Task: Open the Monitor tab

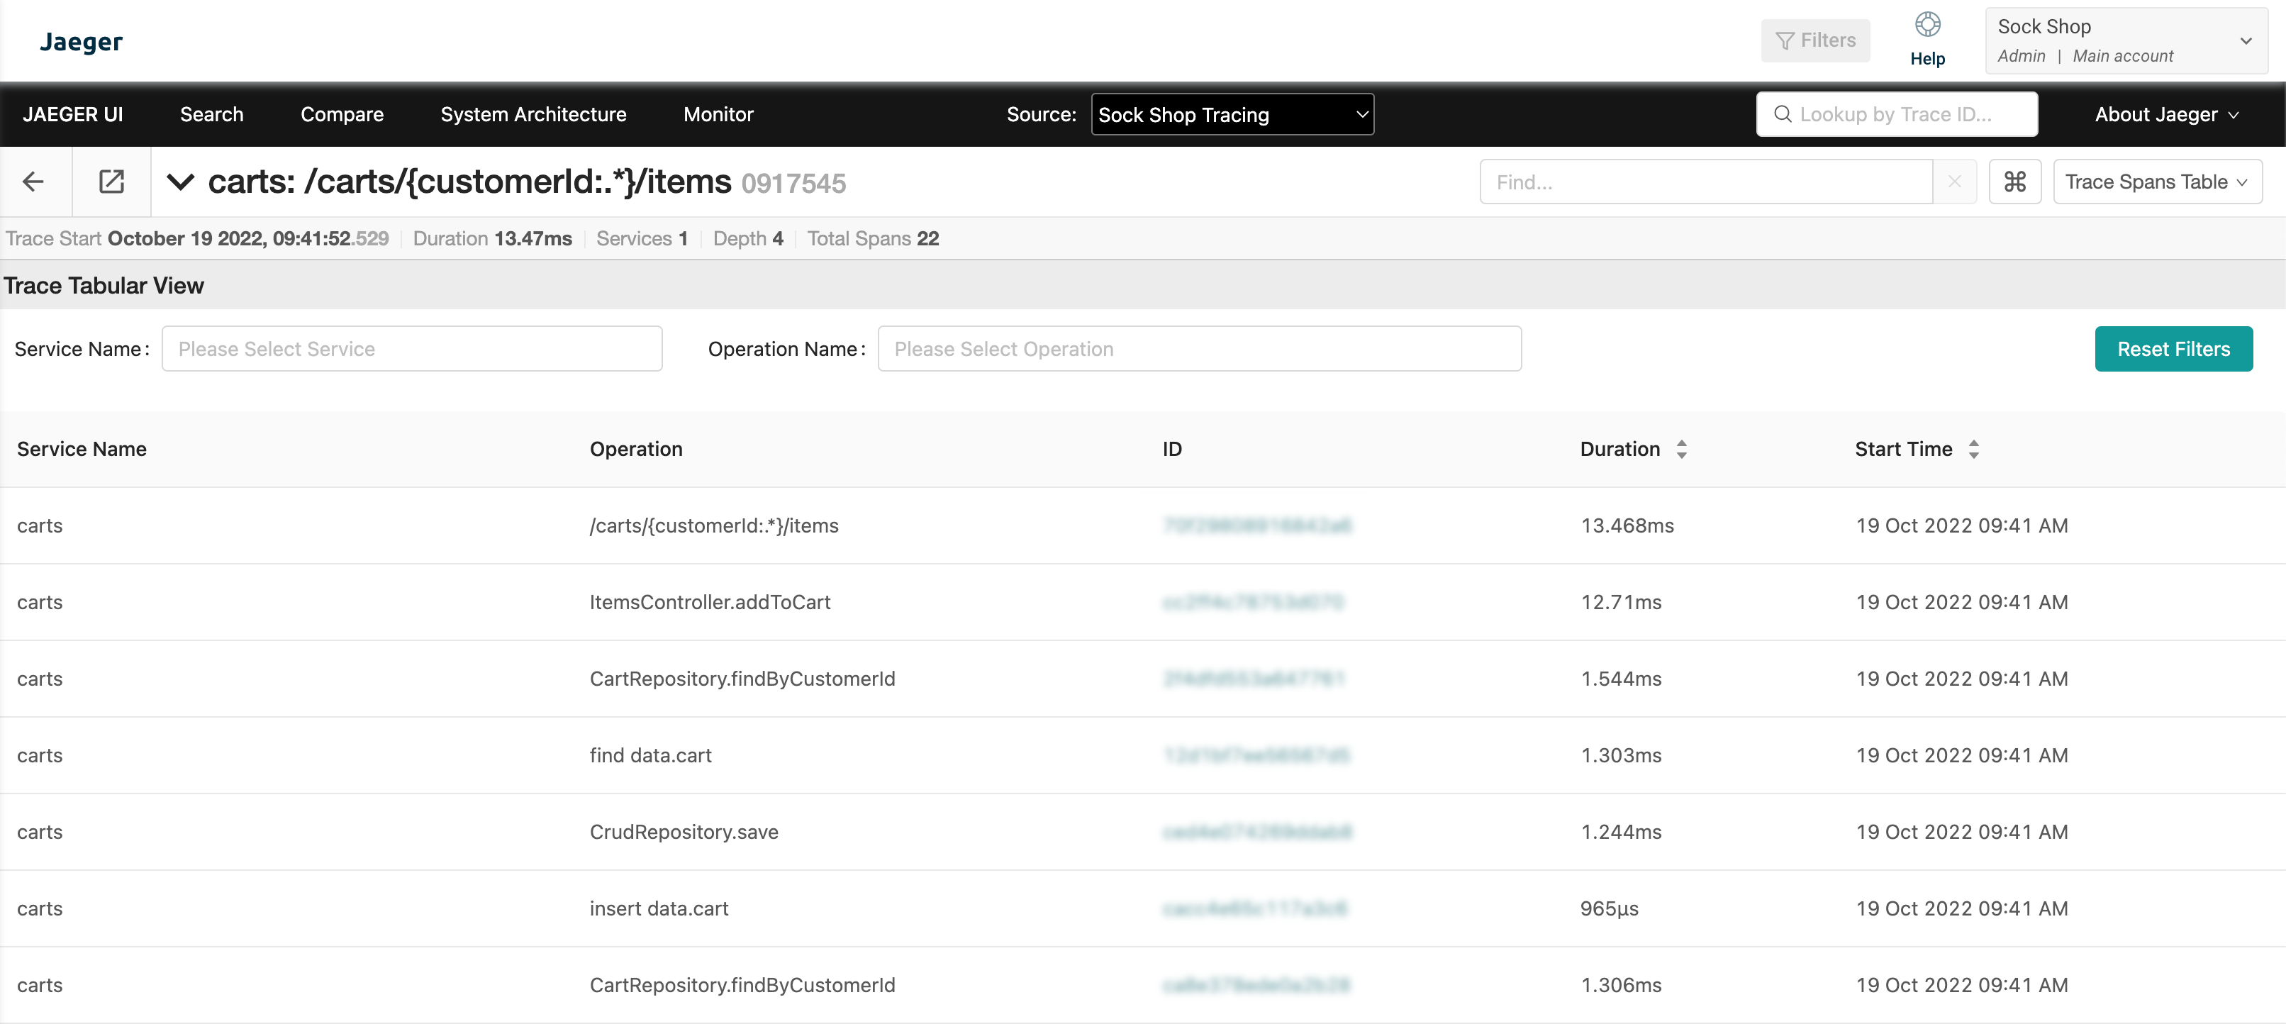Action: click(x=718, y=114)
